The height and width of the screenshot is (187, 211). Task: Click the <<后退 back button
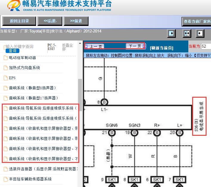[x=50, y=21]
